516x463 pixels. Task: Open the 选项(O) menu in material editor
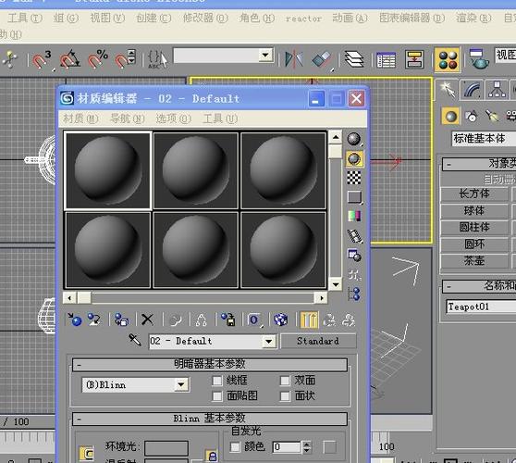point(174,119)
